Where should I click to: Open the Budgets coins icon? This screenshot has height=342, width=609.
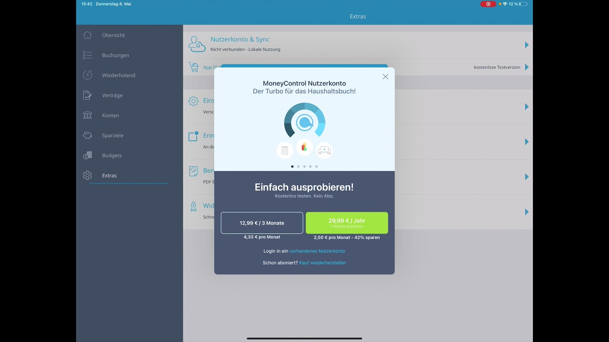tap(87, 155)
